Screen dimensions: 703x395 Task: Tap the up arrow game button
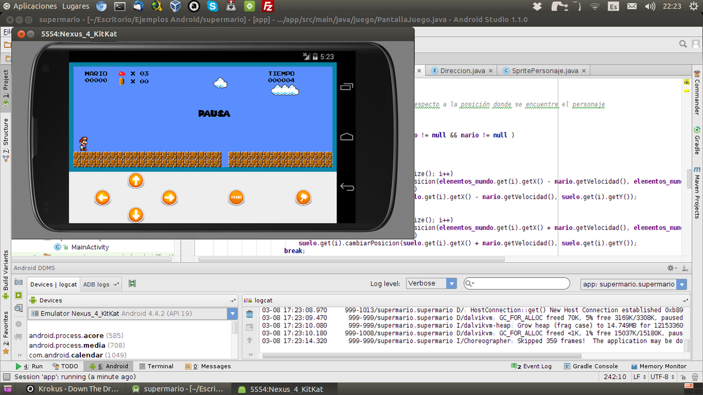(x=136, y=180)
